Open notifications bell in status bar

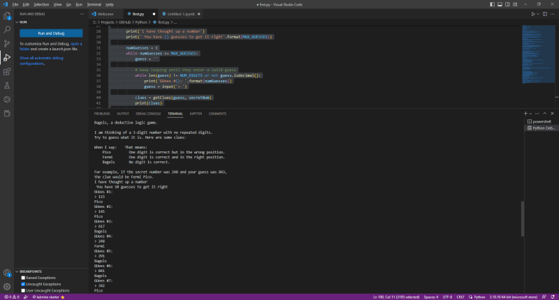[553, 297]
